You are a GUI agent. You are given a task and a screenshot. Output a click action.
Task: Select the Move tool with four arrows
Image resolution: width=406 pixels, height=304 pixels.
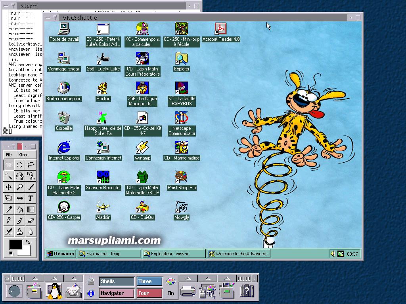click(9, 187)
